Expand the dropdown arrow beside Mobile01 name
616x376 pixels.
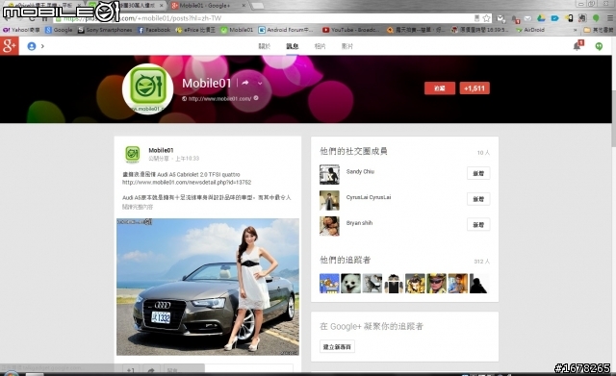[260, 84]
